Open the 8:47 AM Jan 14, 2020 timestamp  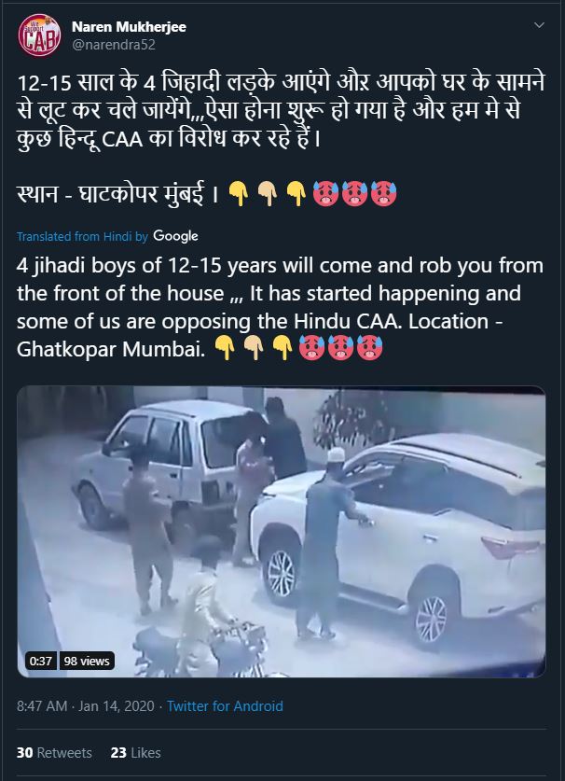[86, 705]
